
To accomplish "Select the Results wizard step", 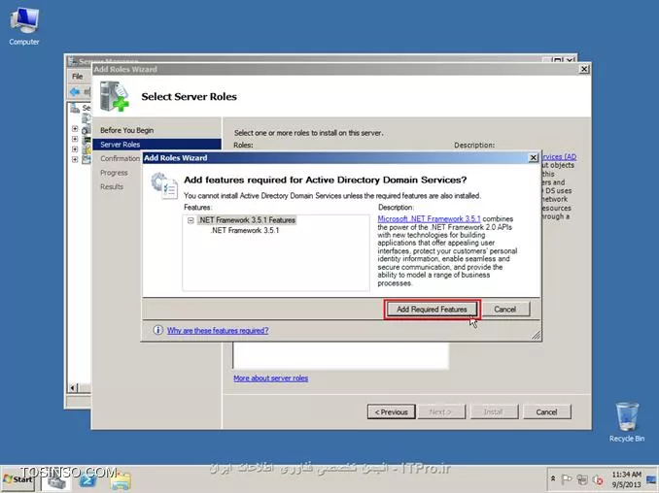I will pos(112,186).
